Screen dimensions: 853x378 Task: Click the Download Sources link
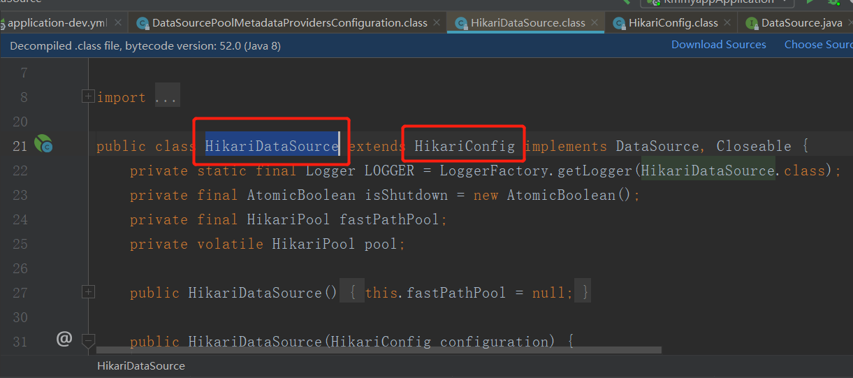719,45
